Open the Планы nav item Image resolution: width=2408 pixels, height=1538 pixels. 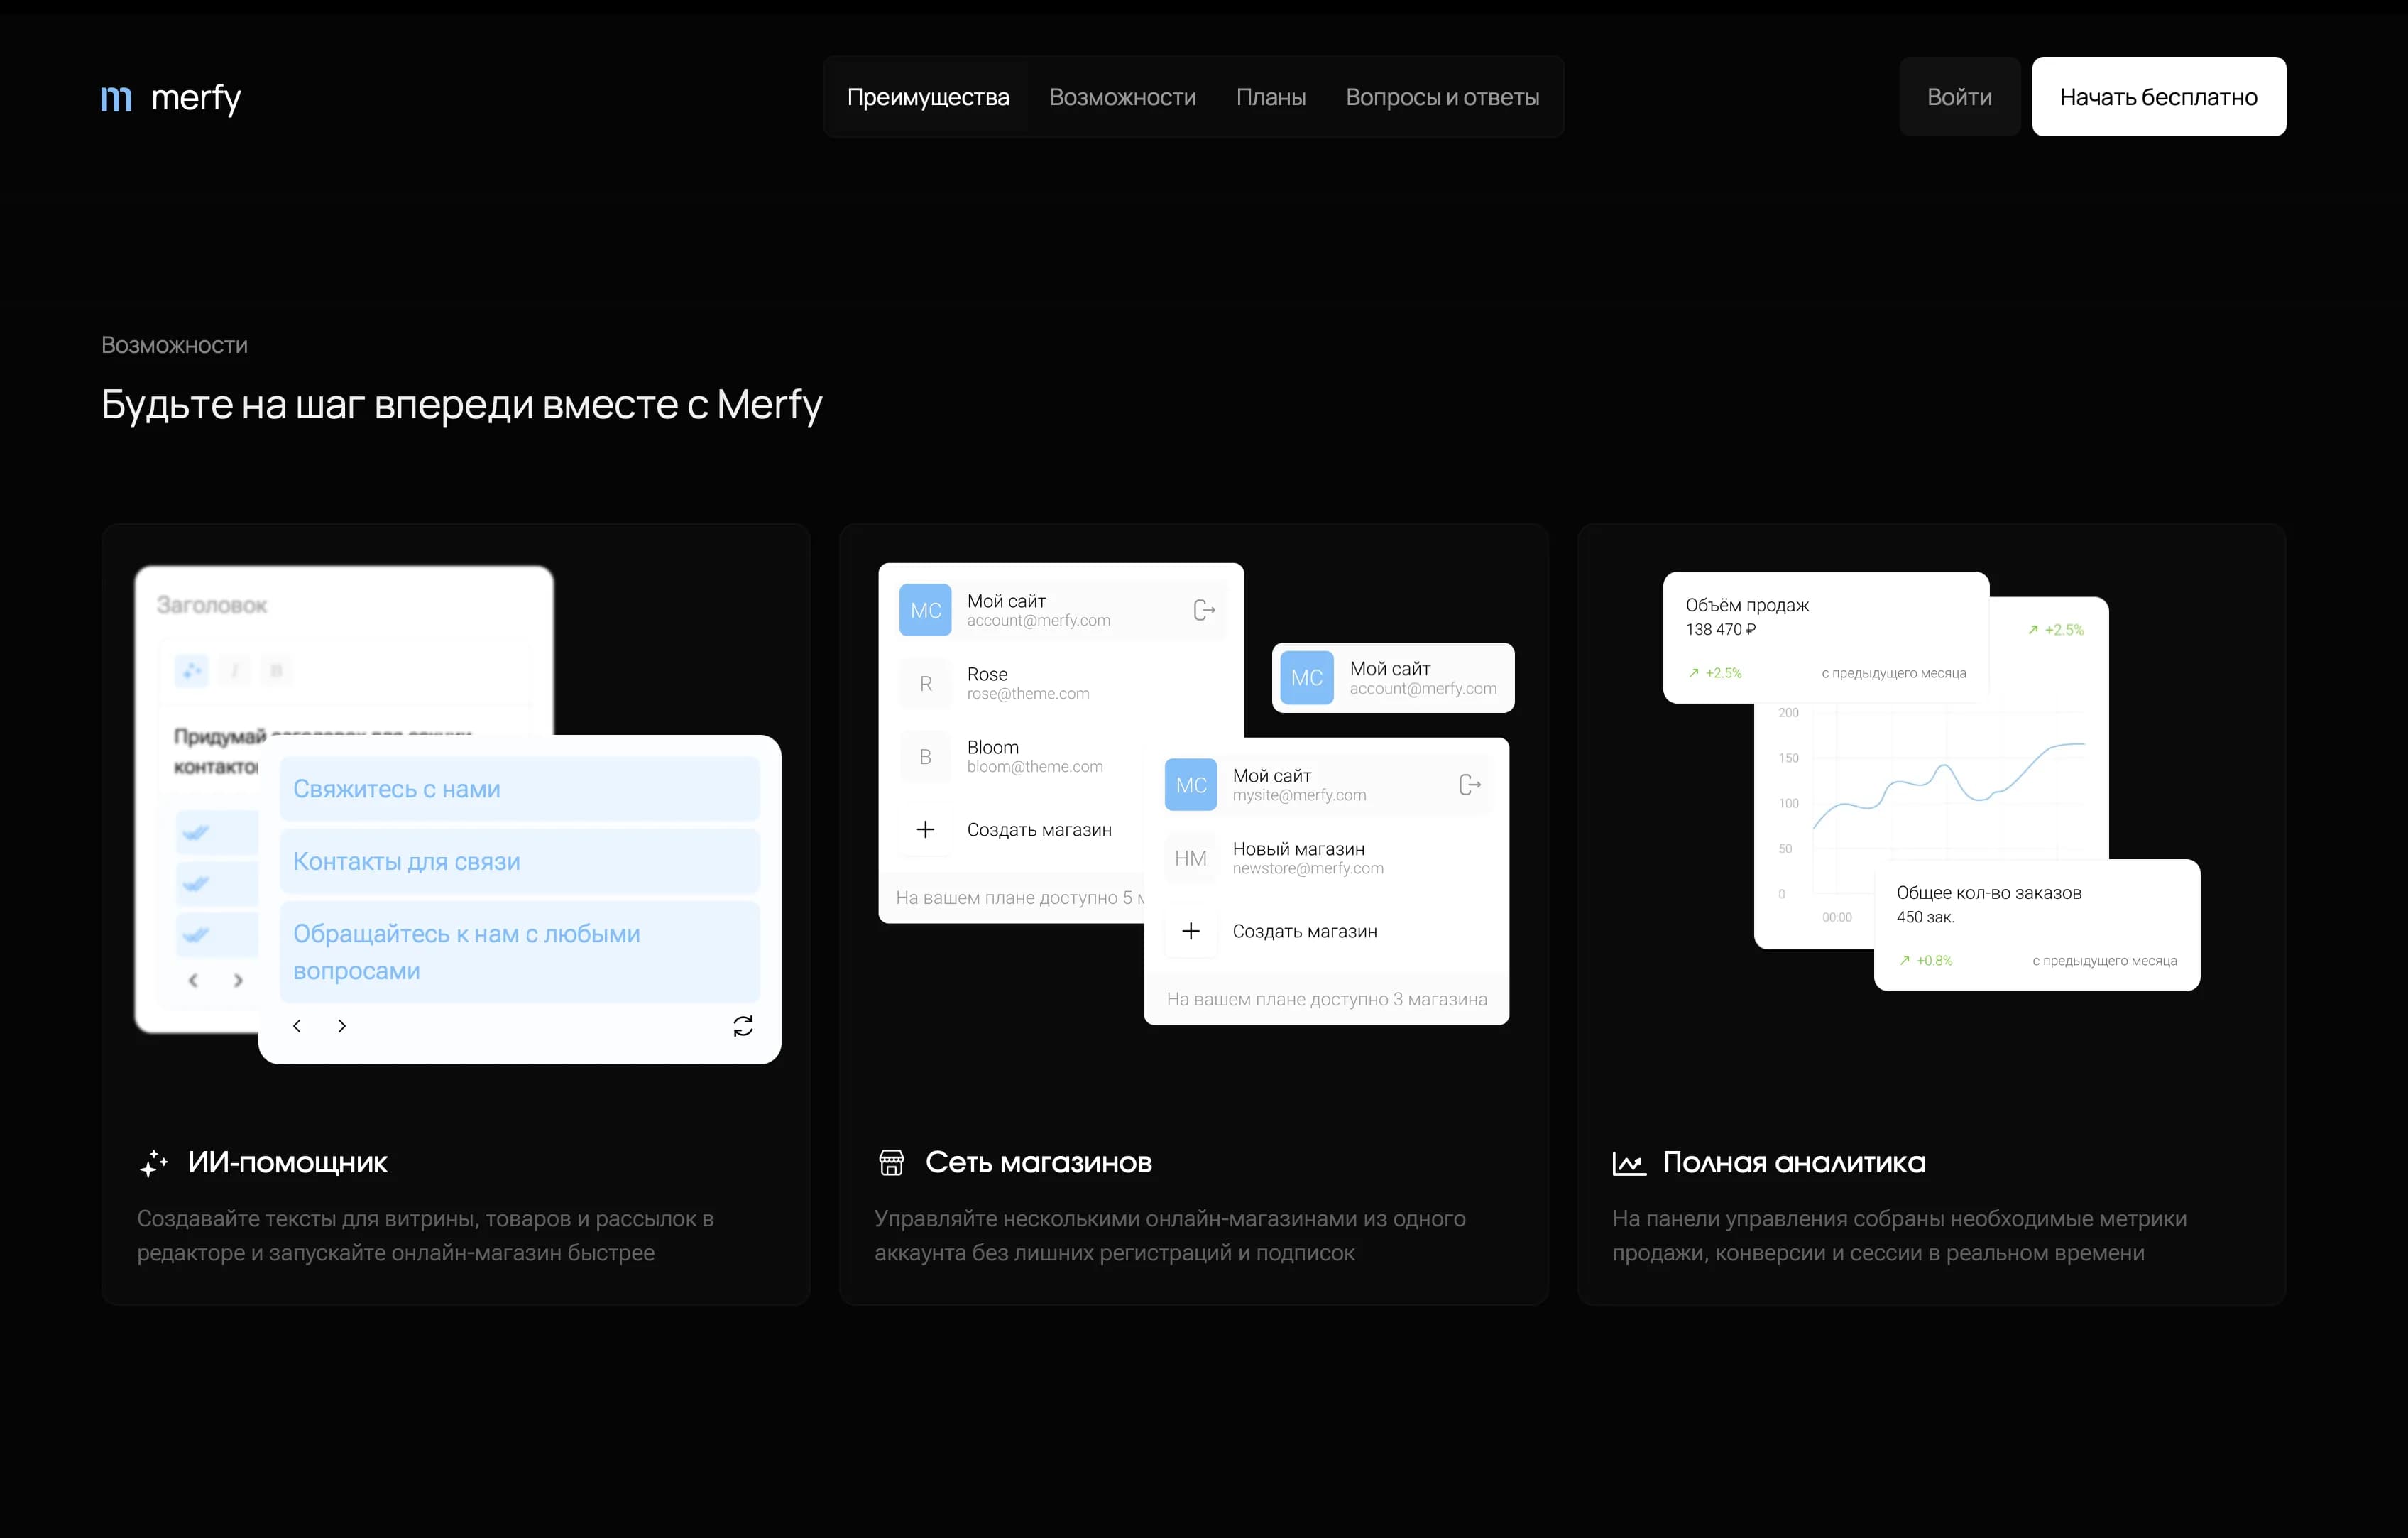(1270, 97)
